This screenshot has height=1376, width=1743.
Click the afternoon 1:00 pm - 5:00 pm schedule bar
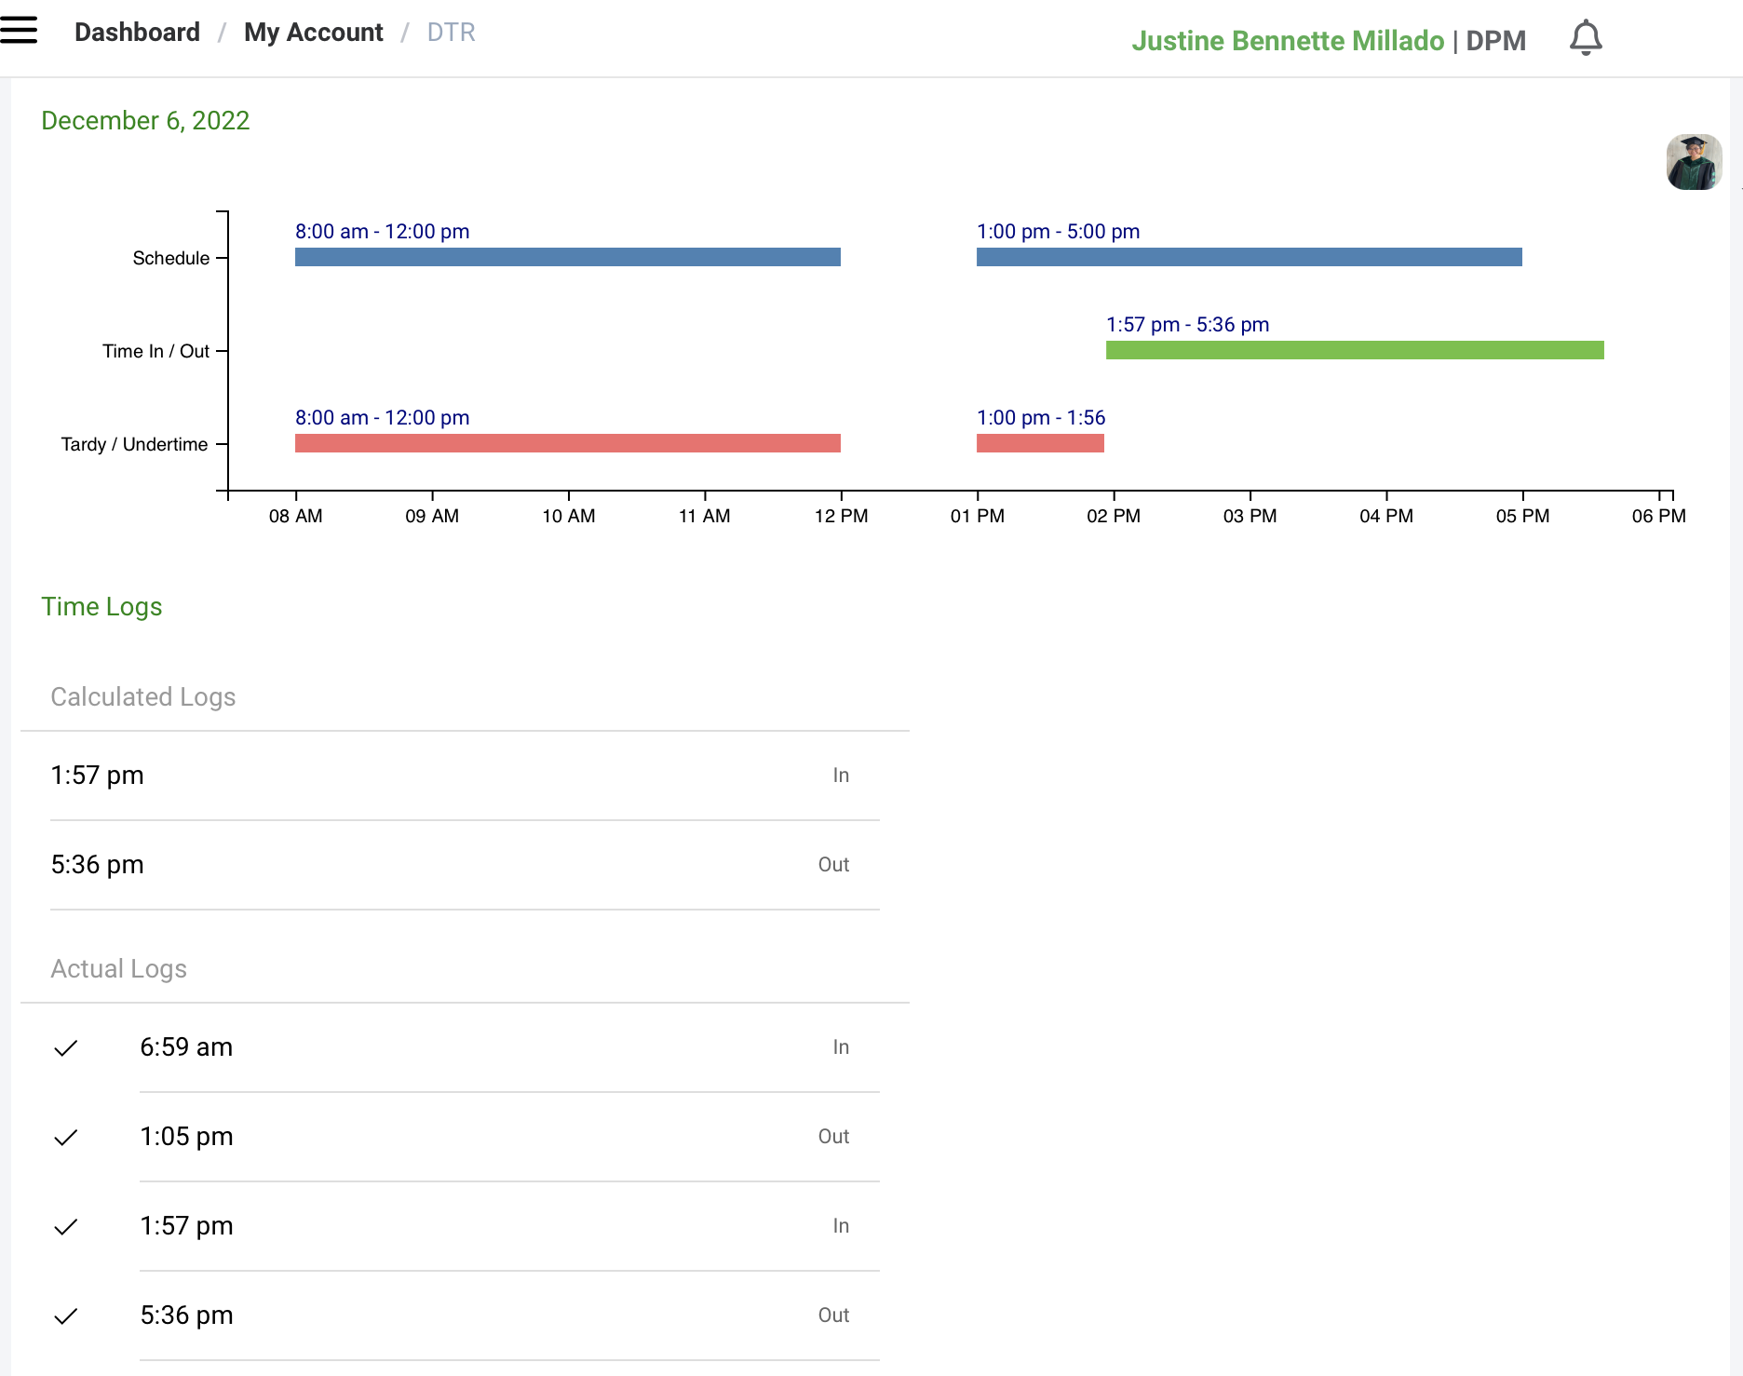pyautogui.click(x=1249, y=257)
